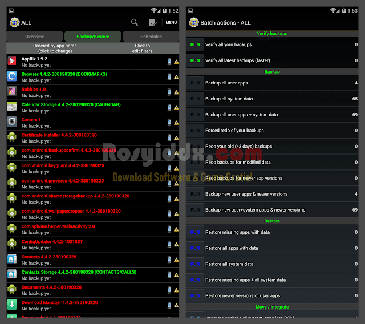Click the 'Restore' section header

pos(272,221)
